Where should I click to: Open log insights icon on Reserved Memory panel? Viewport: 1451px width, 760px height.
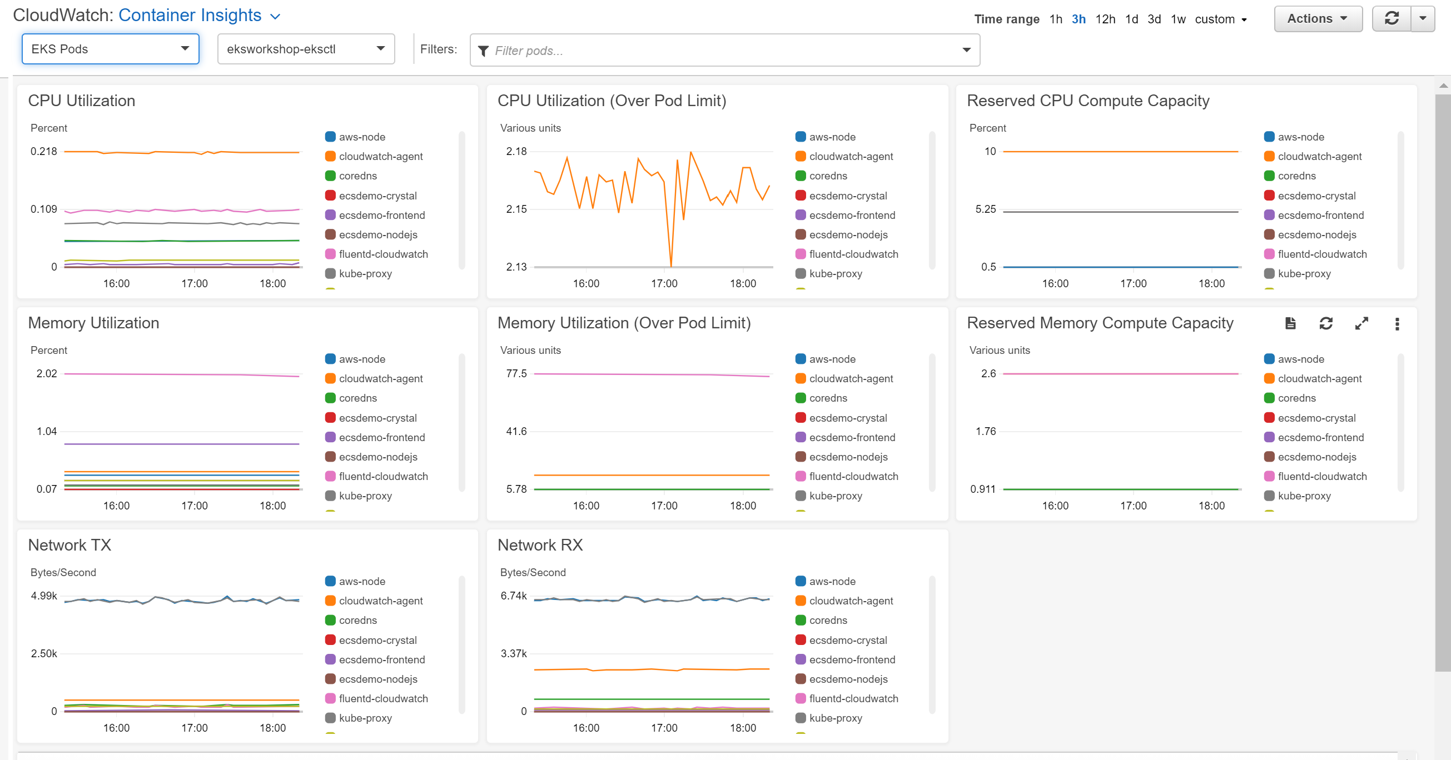pyautogui.click(x=1290, y=323)
